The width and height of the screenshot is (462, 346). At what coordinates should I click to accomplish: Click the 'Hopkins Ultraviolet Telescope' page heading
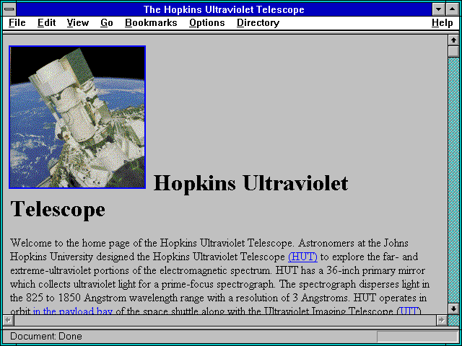(179, 196)
